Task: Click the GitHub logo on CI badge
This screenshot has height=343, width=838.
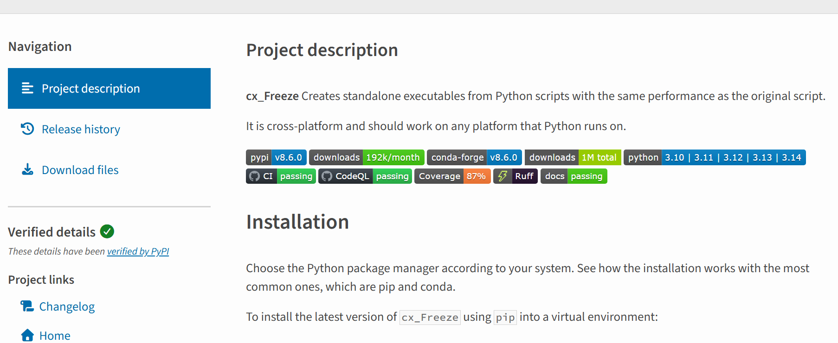Action: coord(254,176)
